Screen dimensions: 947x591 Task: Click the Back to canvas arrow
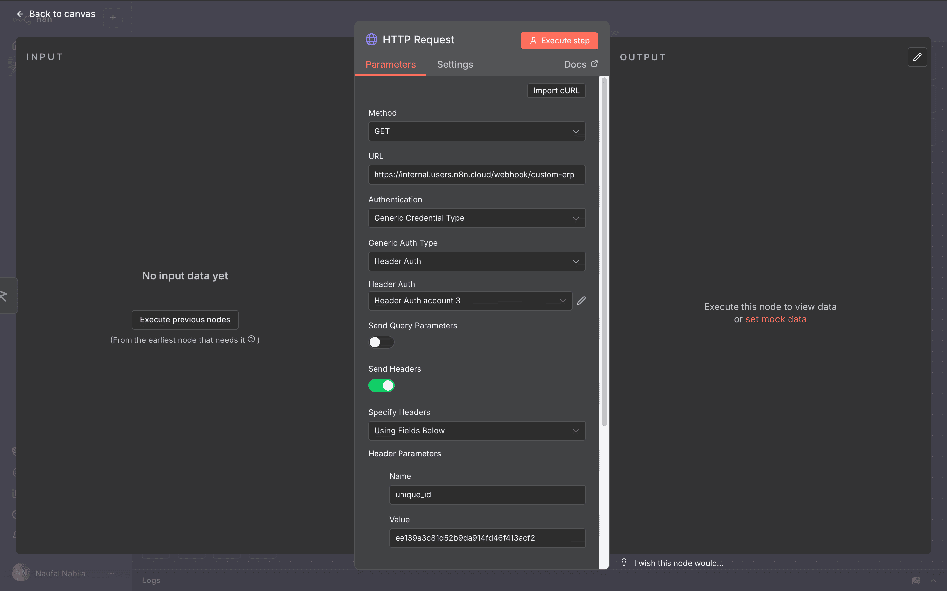[20, 14]
